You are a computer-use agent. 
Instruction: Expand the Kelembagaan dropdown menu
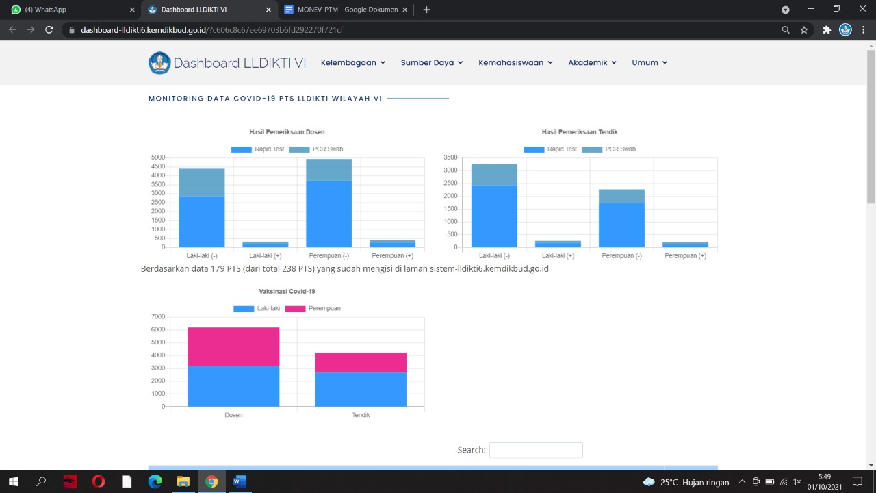click(353, 63)
